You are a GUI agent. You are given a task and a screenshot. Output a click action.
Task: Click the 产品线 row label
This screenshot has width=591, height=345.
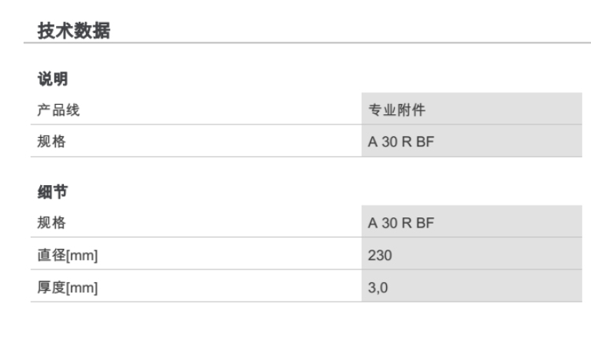pyautogui.click(x=58, y=110)
